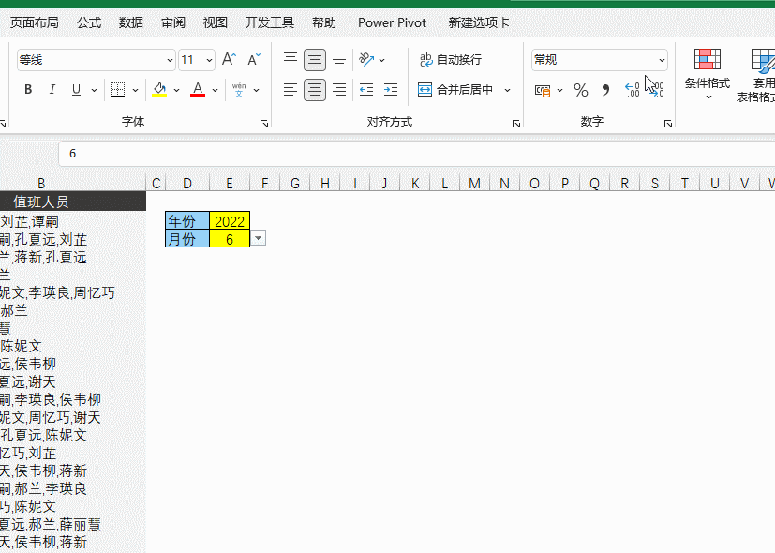775x553 pixels.
Task: Align text left
Action: click(291, 89)
